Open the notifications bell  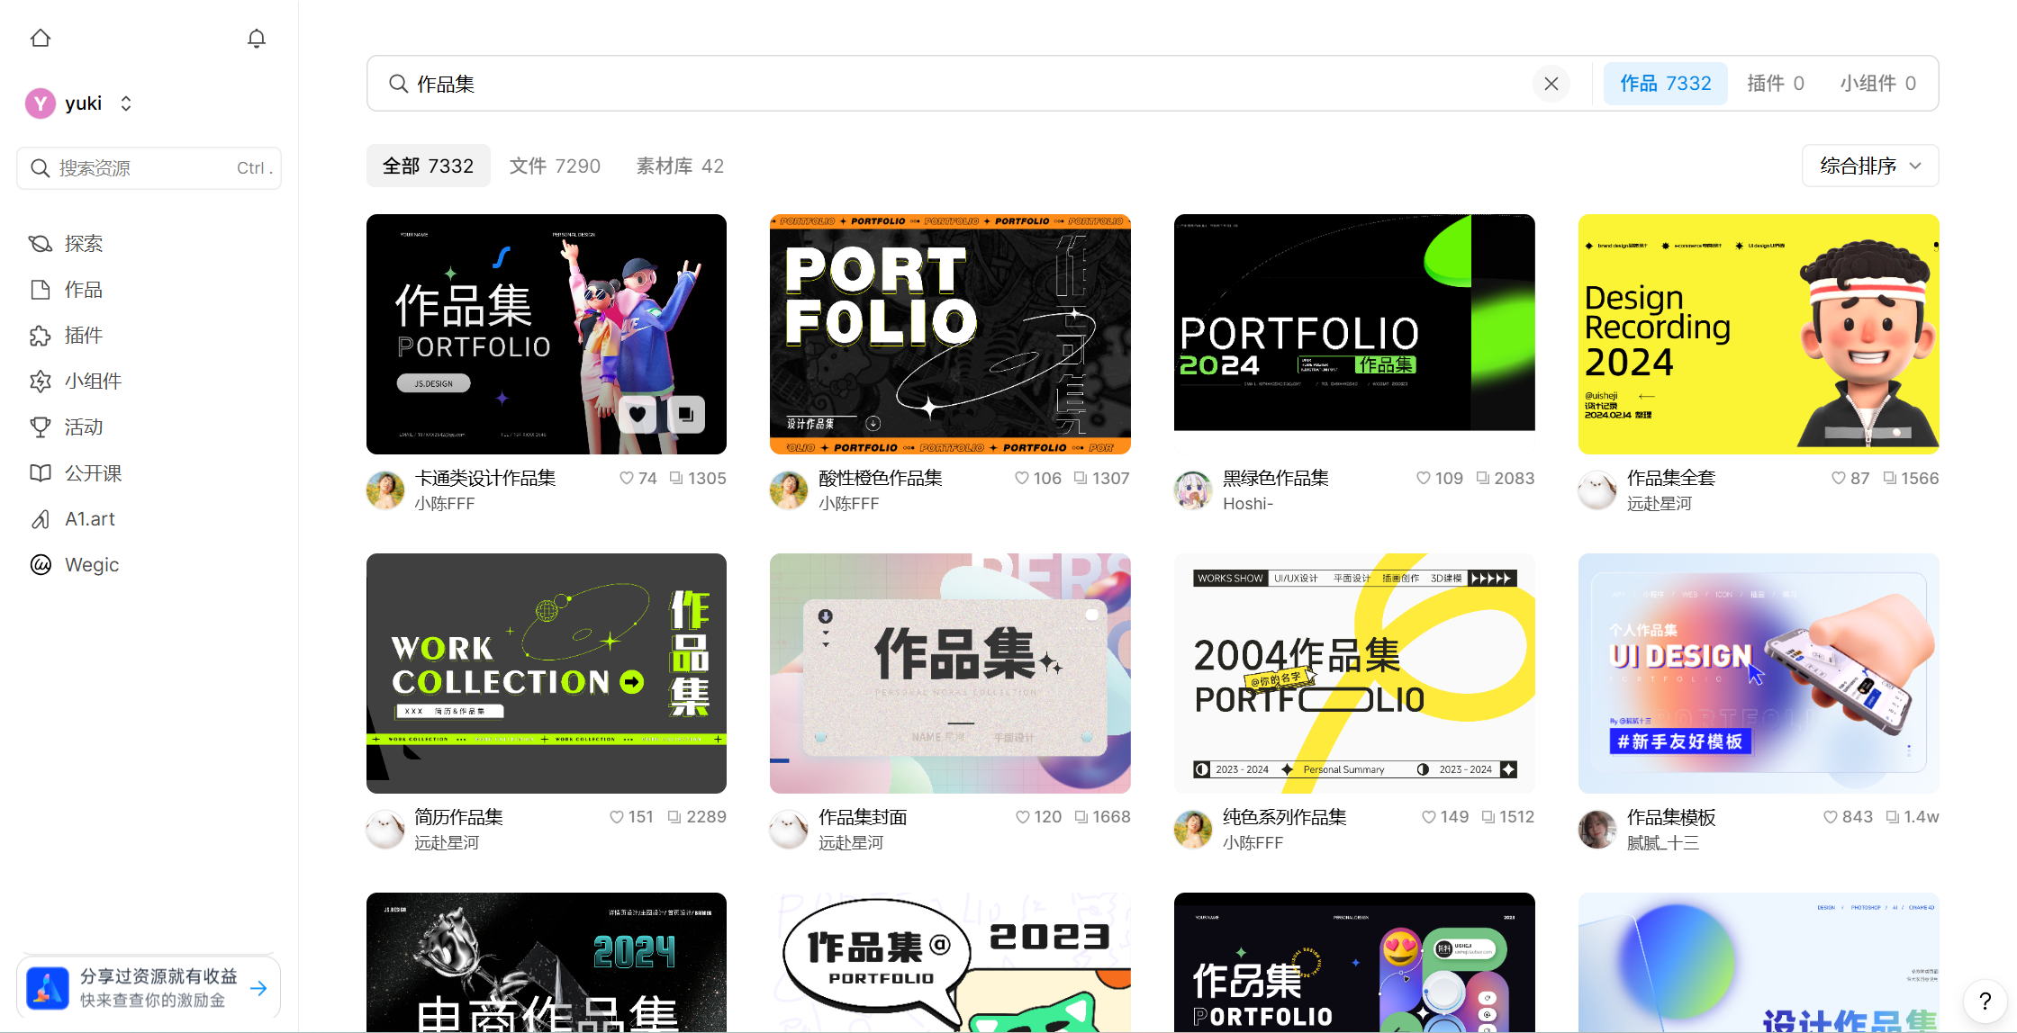click(x=257, y=38)
